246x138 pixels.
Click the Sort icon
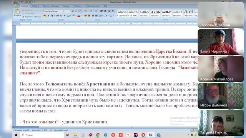pos(109,11)
